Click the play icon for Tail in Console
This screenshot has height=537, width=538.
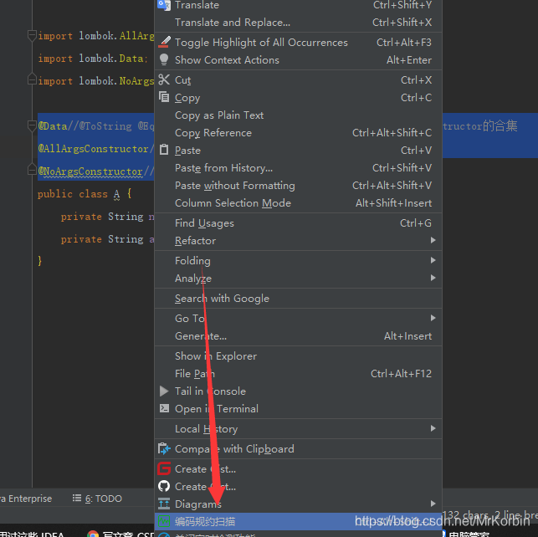tap(164, 391)
